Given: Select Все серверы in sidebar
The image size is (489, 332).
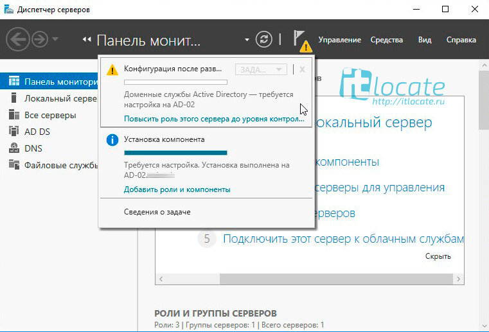Looking at the screenshot, I should click(49, 115).
